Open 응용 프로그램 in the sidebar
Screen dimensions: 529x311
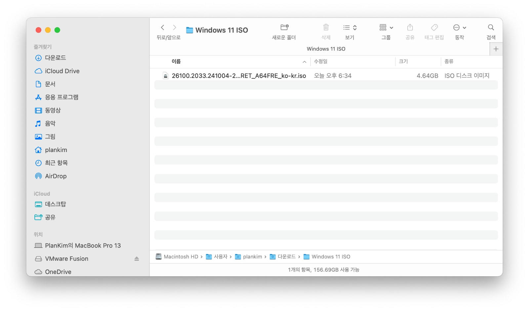coord(61,97)
